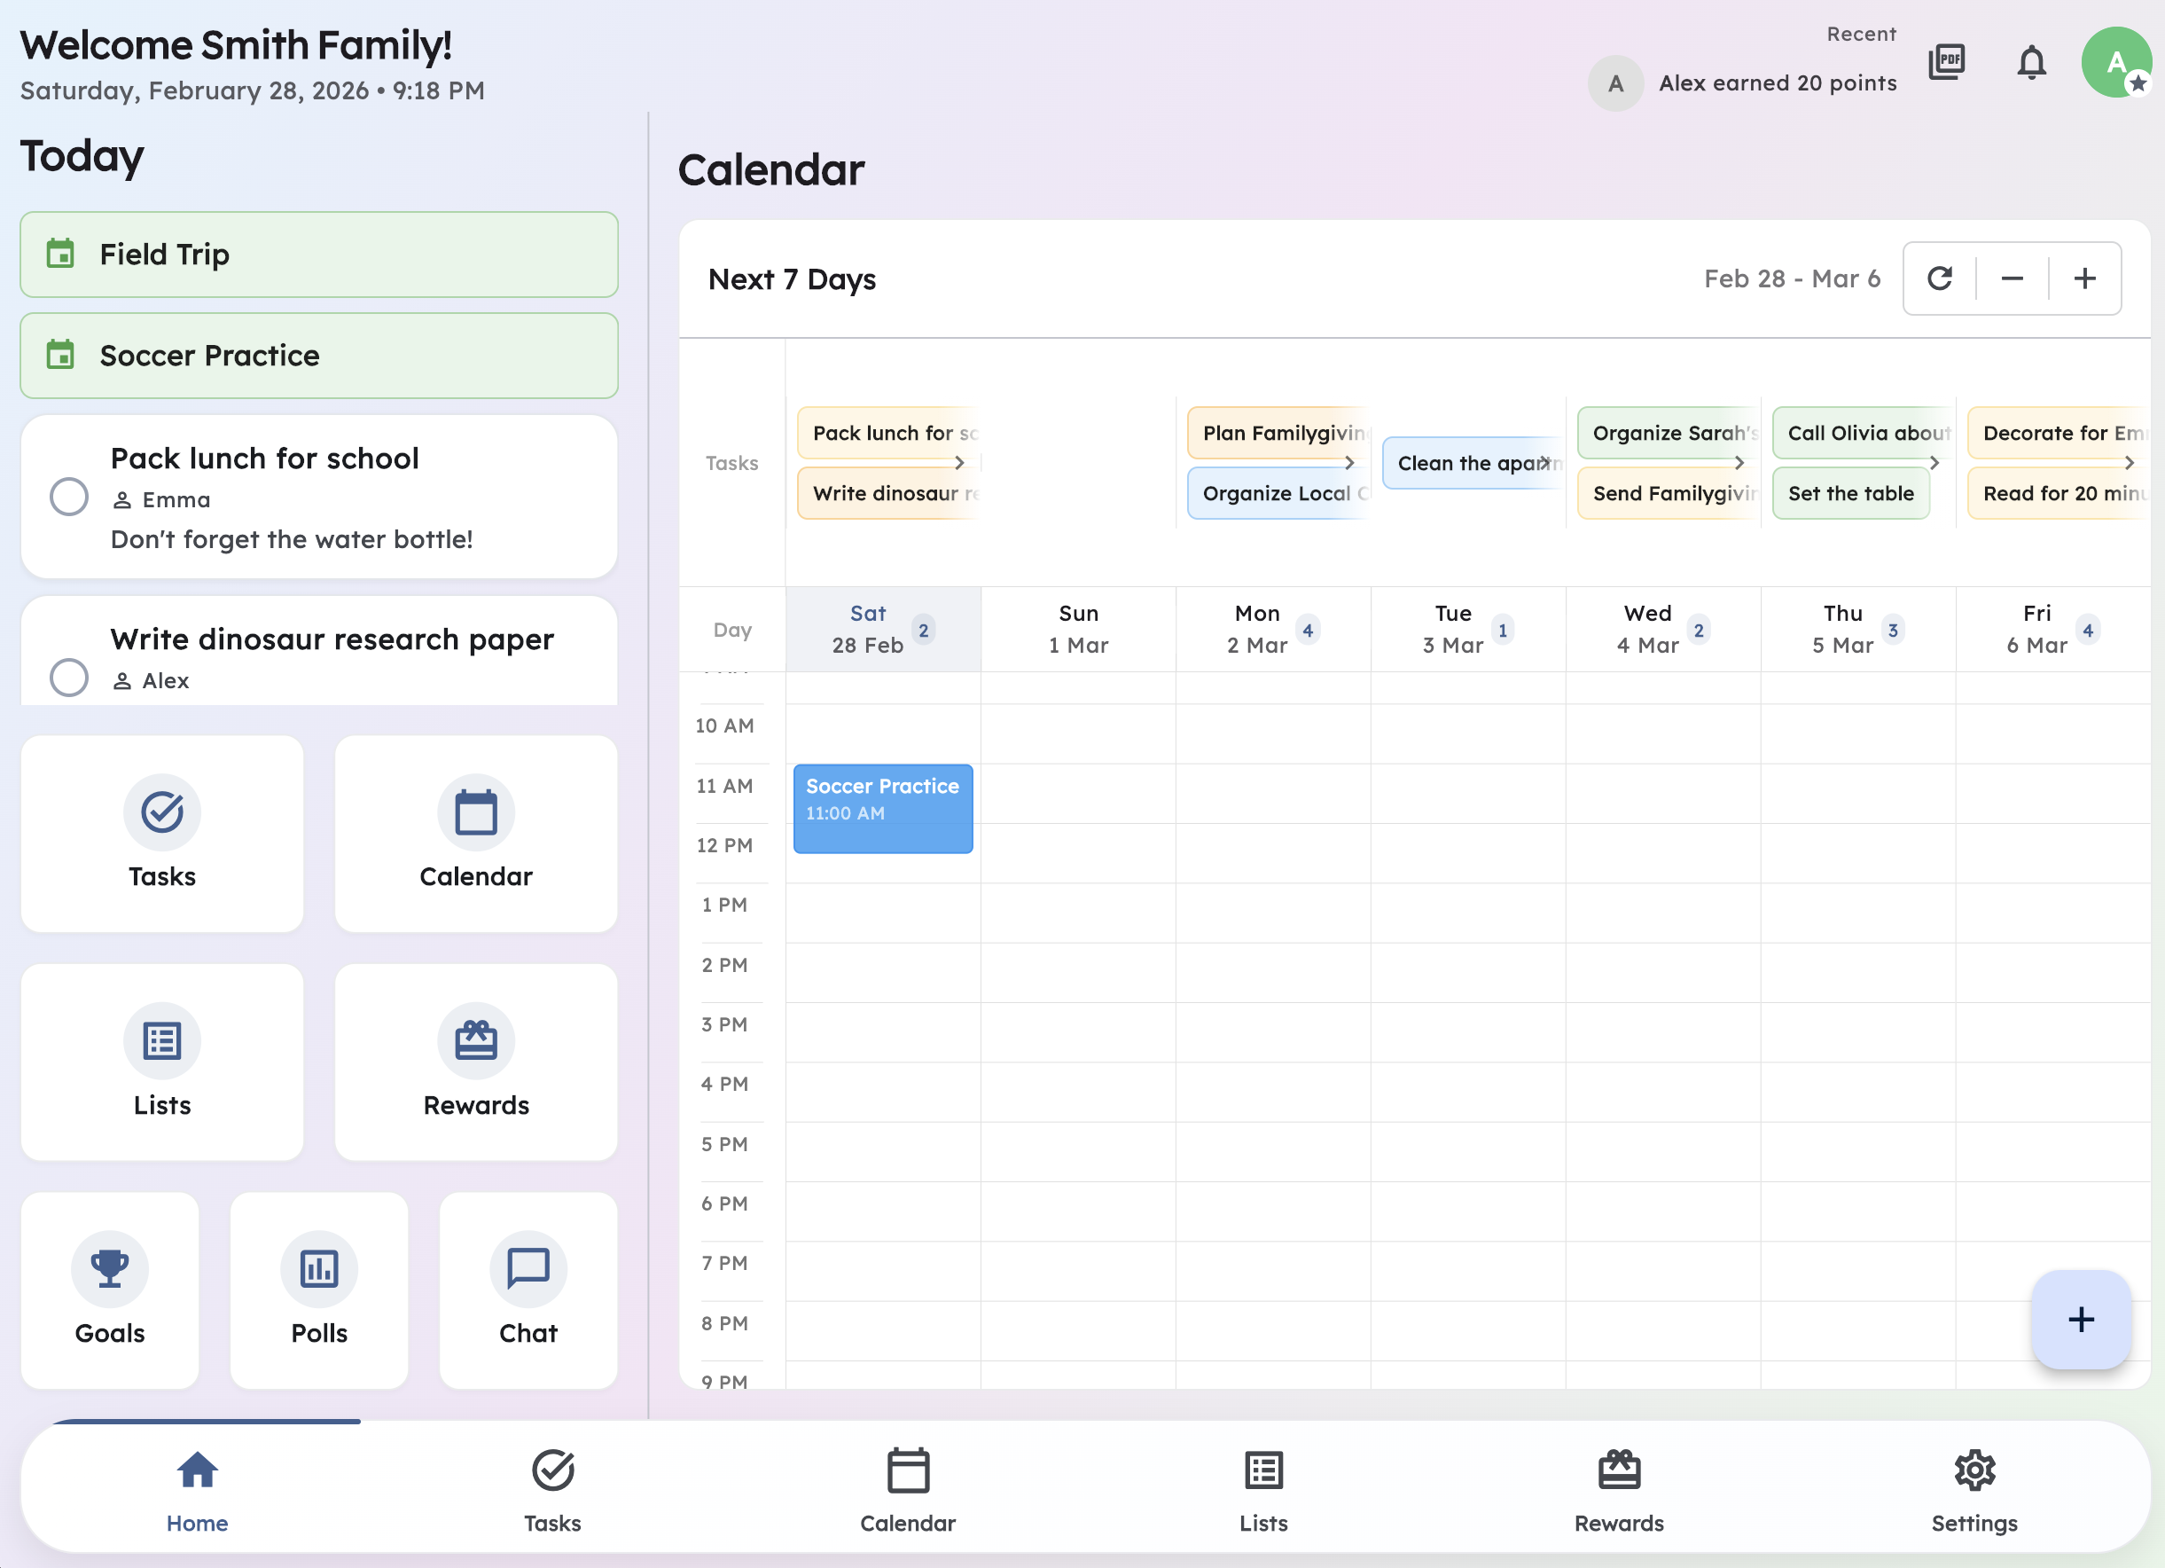Image resolution: width=2165 pixels, height=1568 pixels.
Task: Expand the 'Plan Familygiving' chip arrow
Action: coord(1349,462)
